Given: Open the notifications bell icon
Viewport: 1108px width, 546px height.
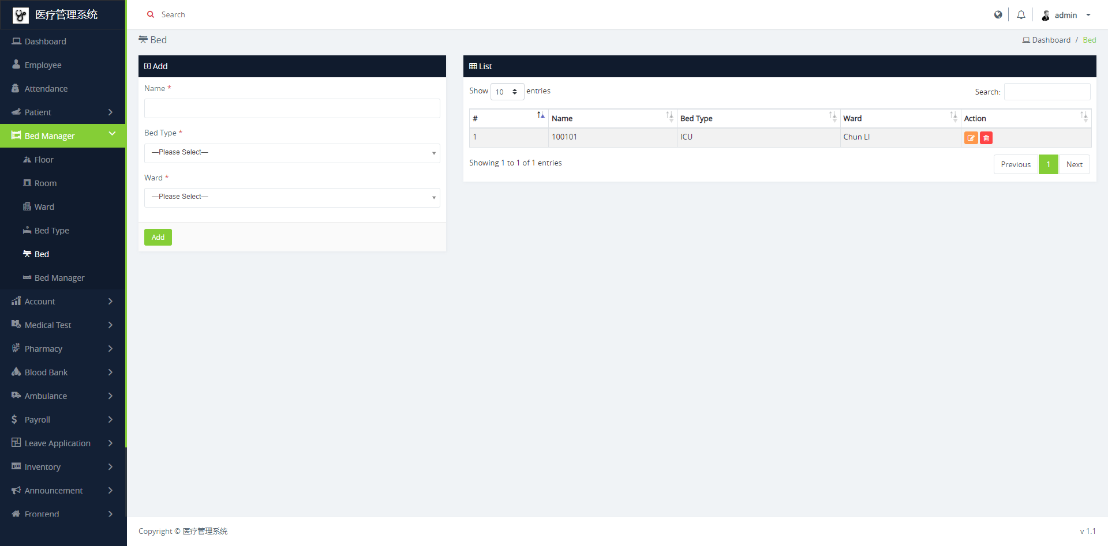Looking at the screenshot, I should pos(1021,15).
